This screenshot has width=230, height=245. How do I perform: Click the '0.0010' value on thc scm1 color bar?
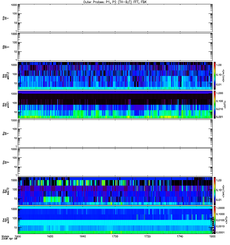point(220,226)
